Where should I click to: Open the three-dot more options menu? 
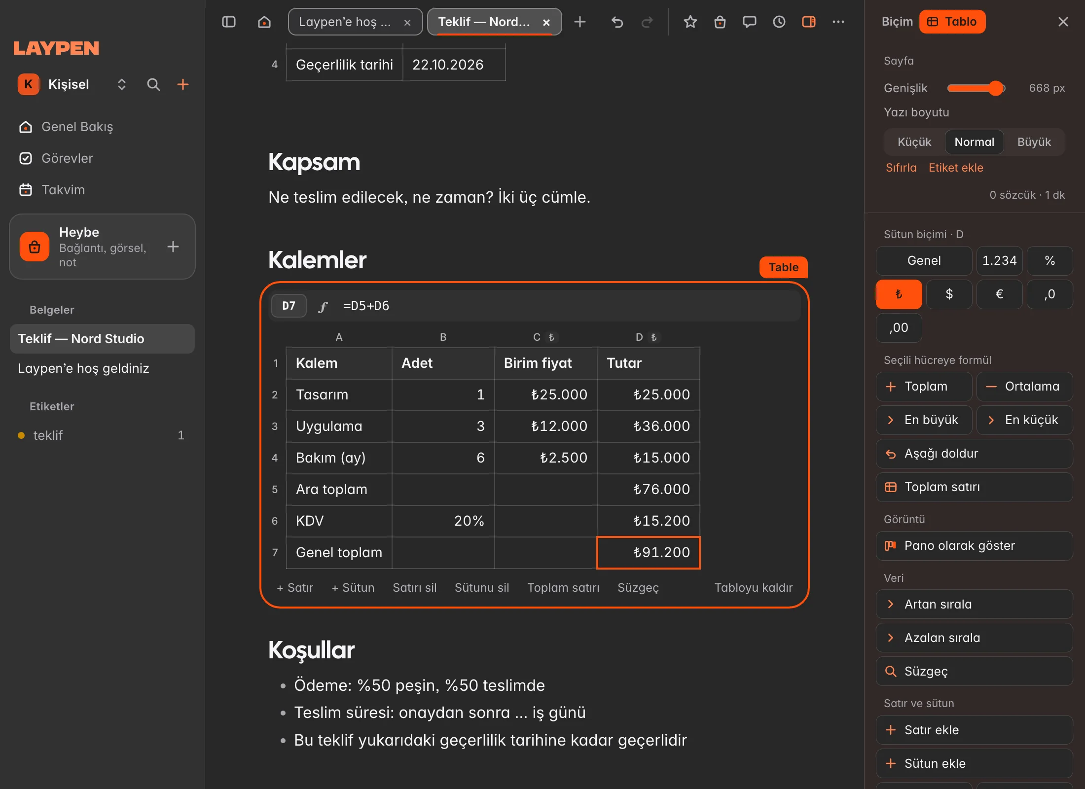(x=838, y=22)
